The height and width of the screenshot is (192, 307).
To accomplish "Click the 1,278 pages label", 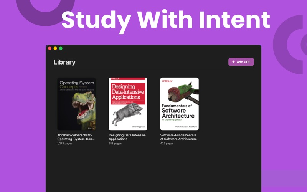I will point(65,144).
